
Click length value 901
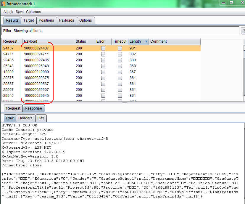tap(133, 48)
